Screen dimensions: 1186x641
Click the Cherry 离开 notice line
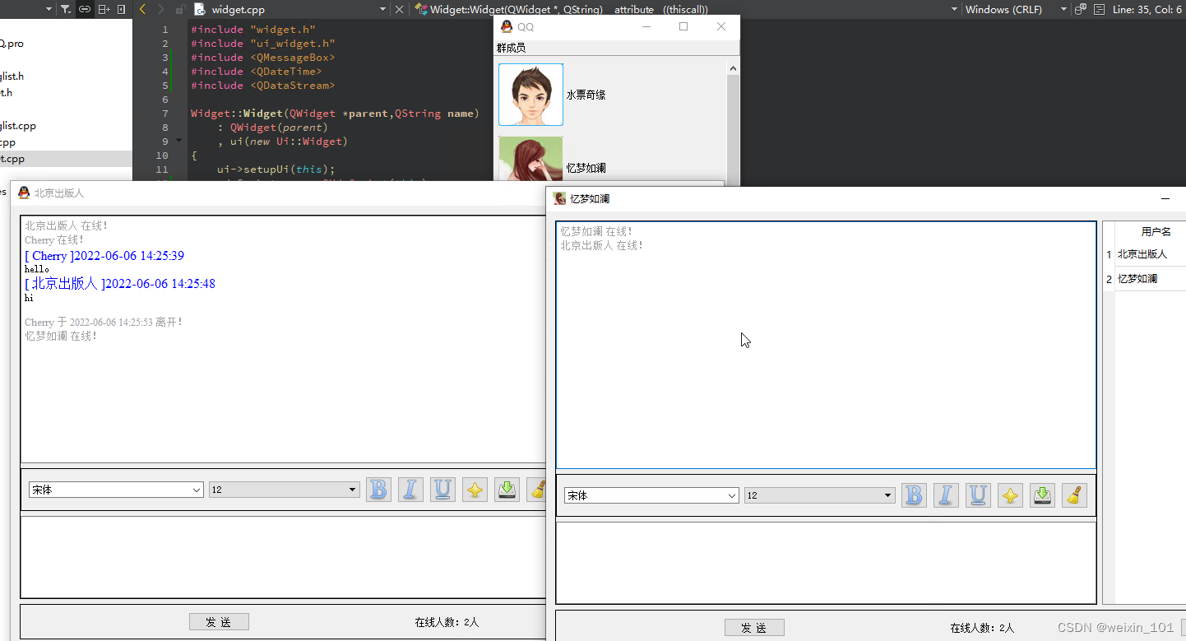(x=104, y=322)
